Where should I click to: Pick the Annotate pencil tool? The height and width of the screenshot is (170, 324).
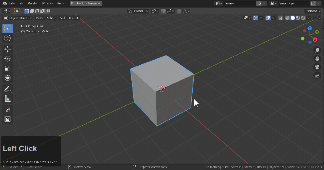coord(7,89)
